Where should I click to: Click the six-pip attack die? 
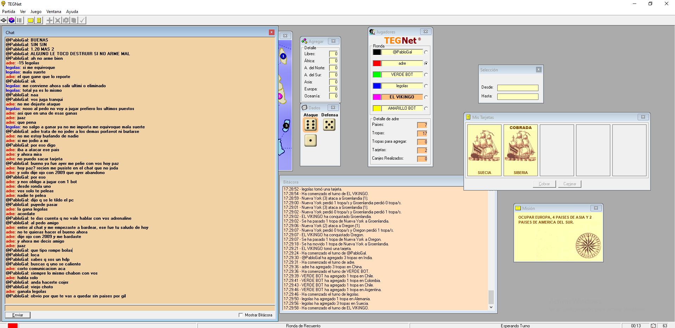click(310, 125)
